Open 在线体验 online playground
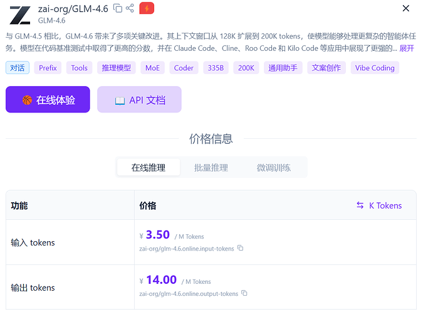 [x=48, y=99]
